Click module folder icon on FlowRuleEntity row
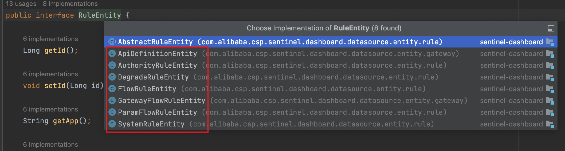The width and height of the screenshot is (565, 151). [550, 89]
